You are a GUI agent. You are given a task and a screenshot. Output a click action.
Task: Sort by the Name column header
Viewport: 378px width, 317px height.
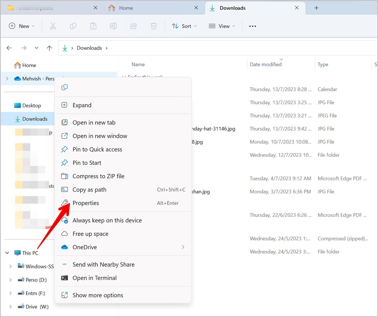click(x=138, y=64)
